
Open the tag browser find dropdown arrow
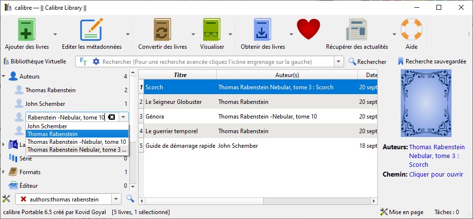[116, 199]
